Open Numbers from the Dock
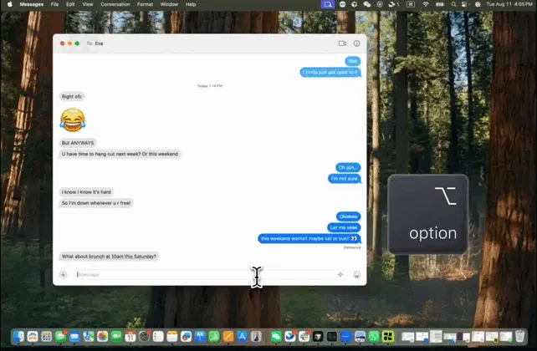The image size is (537, 351). pyautogui.click(x=214, y=337)
